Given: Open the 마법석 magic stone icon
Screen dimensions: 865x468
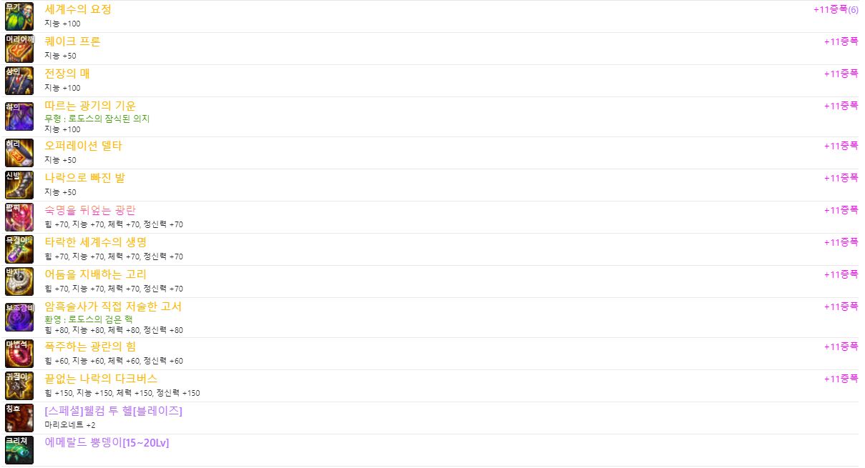Looking at the screenshot, I should pos(19,354).
